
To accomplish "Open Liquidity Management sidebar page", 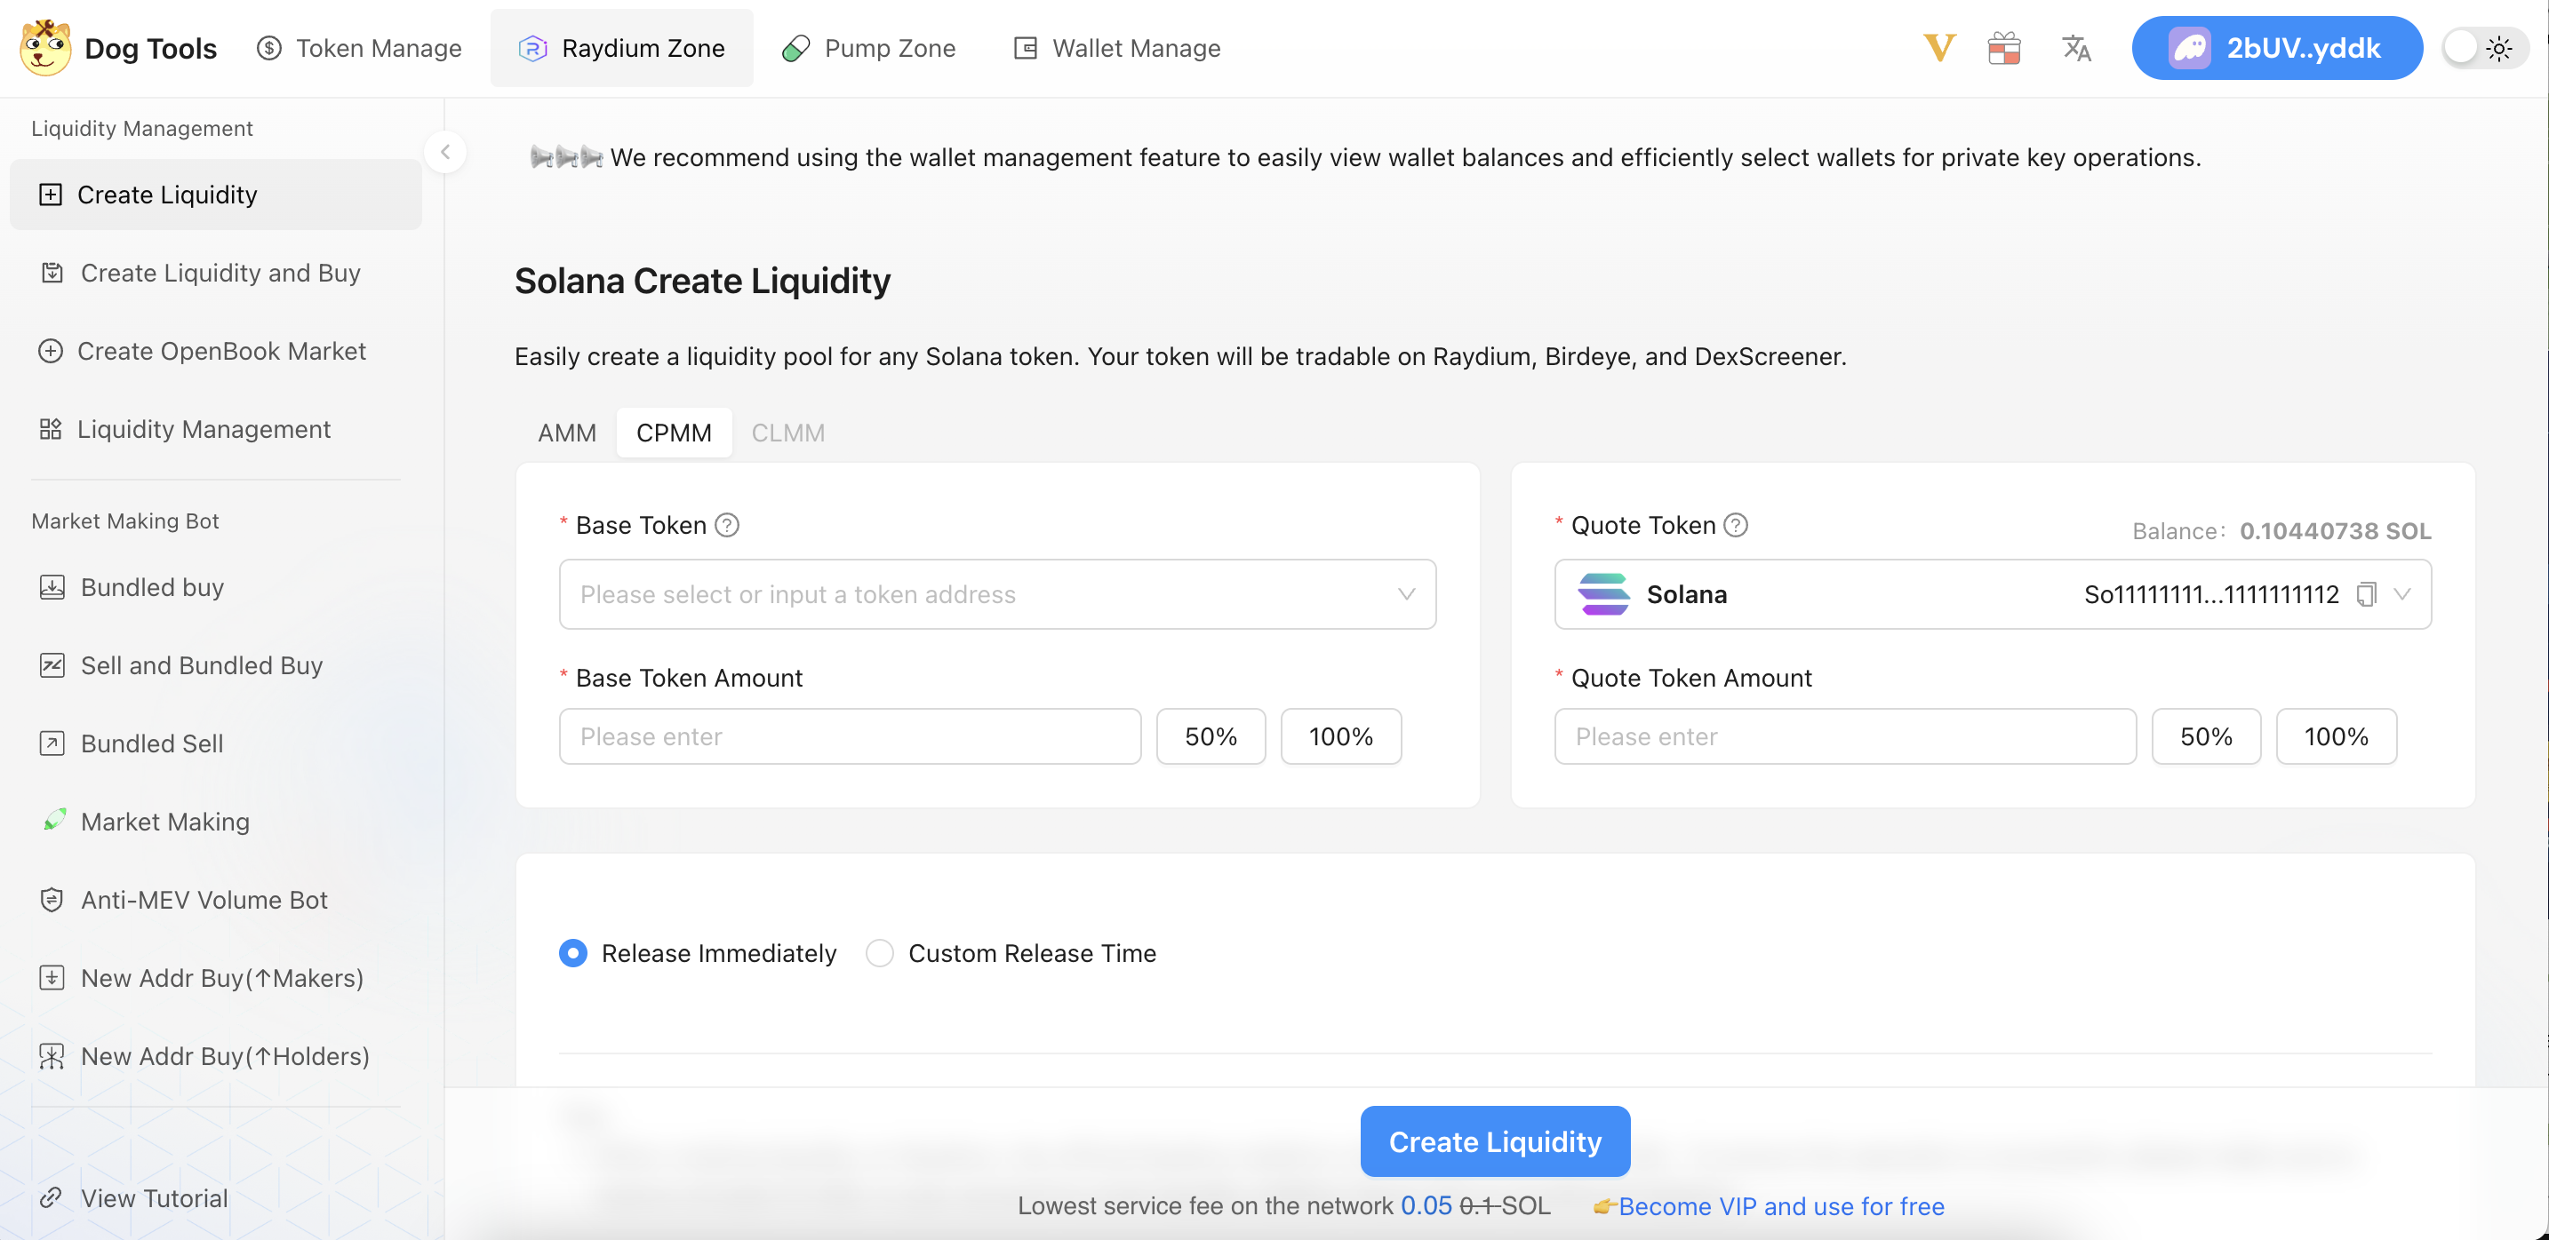I will (216, 429).
